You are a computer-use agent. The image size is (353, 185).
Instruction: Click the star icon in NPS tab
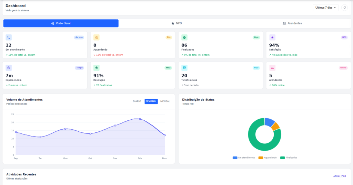click(173, 23)
